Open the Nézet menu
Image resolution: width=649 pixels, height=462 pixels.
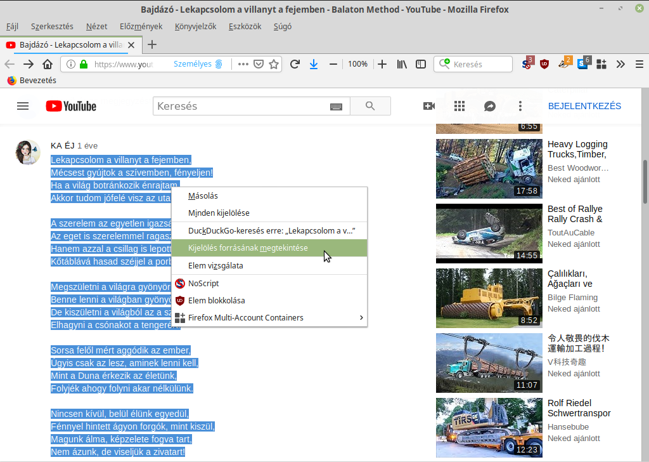pos(96,27)
